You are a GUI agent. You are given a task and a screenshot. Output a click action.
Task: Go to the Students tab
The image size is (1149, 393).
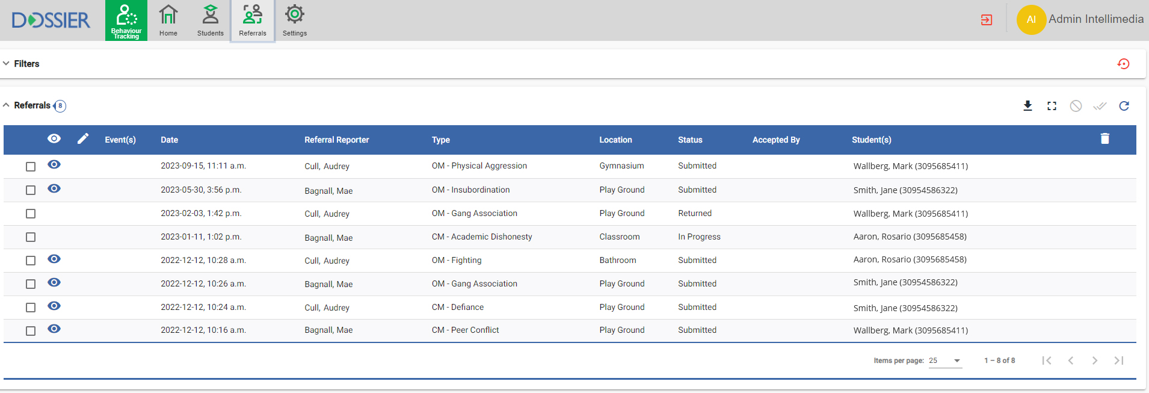coord(210,20)
